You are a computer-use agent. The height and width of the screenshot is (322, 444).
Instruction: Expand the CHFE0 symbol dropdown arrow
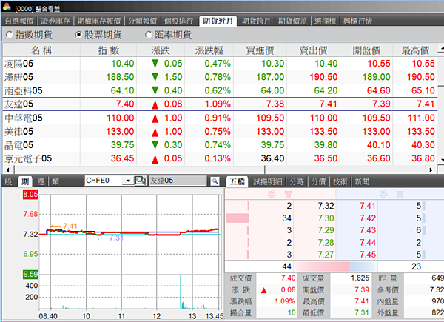128,181
